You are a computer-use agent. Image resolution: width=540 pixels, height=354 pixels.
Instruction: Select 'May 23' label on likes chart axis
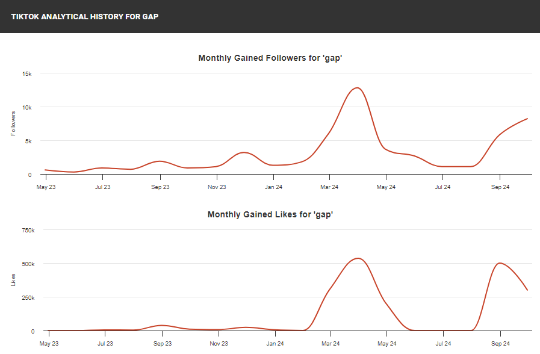pyautogui.click(x=49, y=343)
